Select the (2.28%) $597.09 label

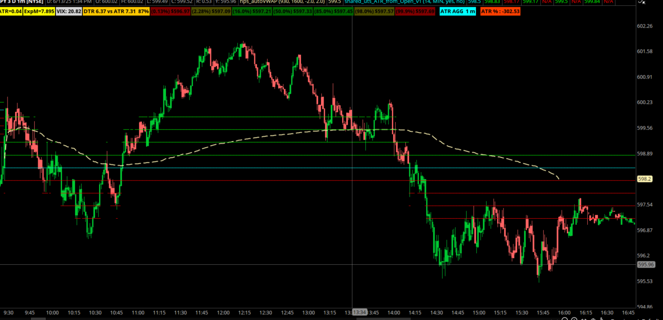[x=211, y=12]
